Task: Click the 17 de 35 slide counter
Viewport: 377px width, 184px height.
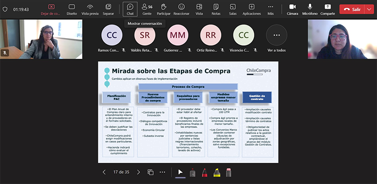Action: click(x=121, y=172)
